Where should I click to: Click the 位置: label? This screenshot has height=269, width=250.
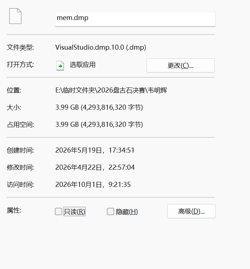pyautogui.click(x=14, y=90)
